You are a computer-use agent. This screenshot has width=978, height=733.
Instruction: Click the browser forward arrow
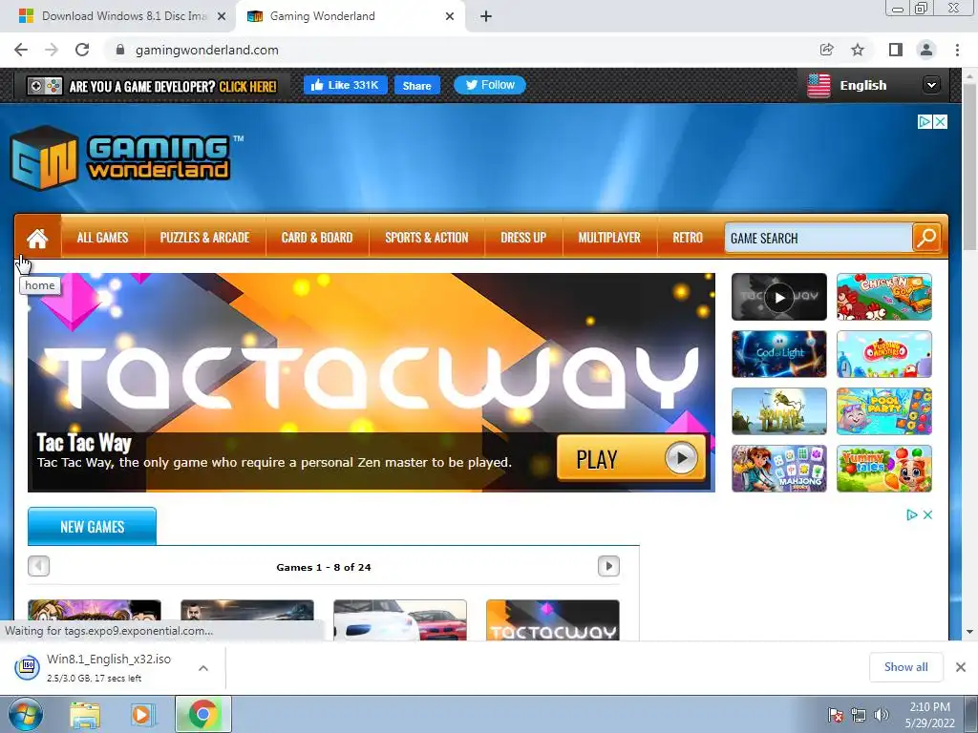point(52,50)
